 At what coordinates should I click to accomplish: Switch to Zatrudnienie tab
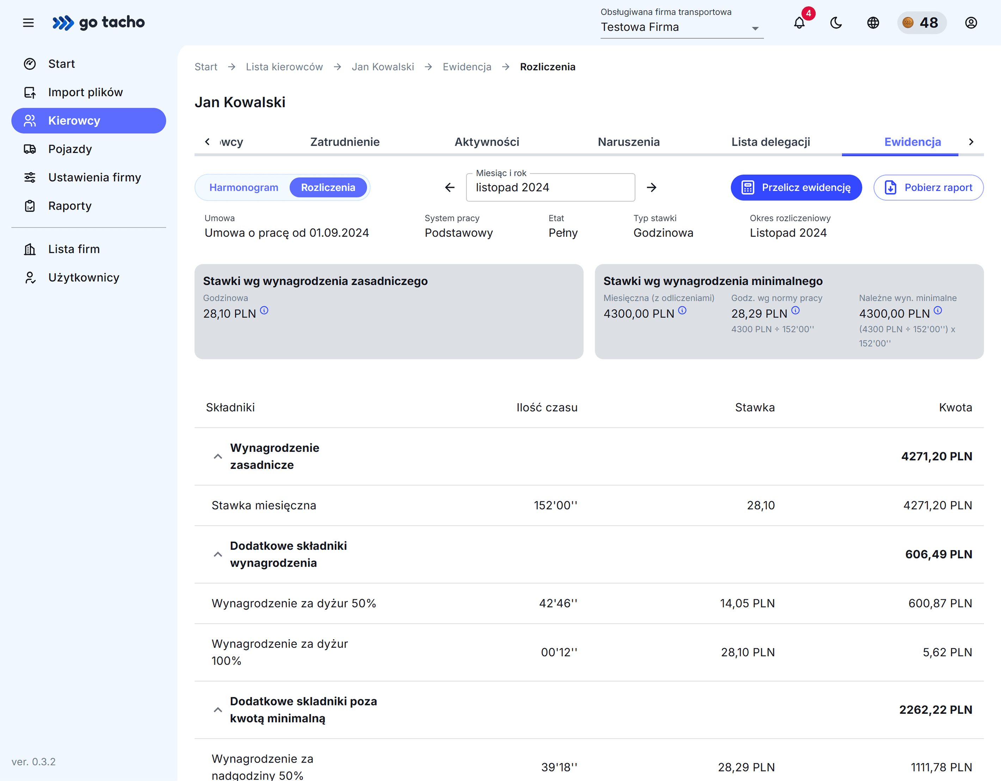point(345,142)
